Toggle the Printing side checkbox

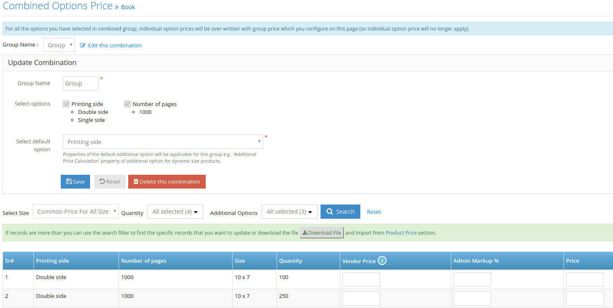click(x=66, y=104)
